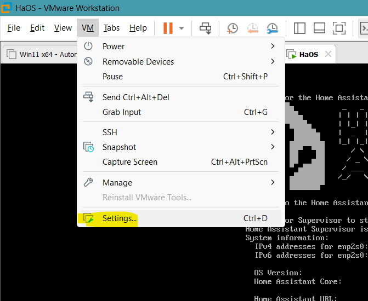Click the 'System information:' console text
Screen dimensions: 368x301
coord(287,238)
